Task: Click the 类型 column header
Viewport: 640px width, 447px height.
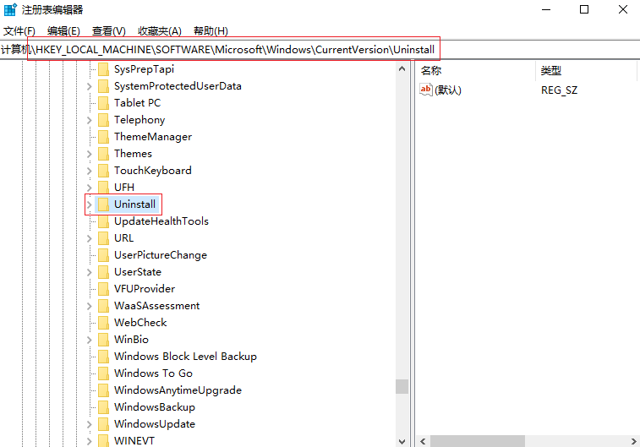Action: tap(551, 71)
